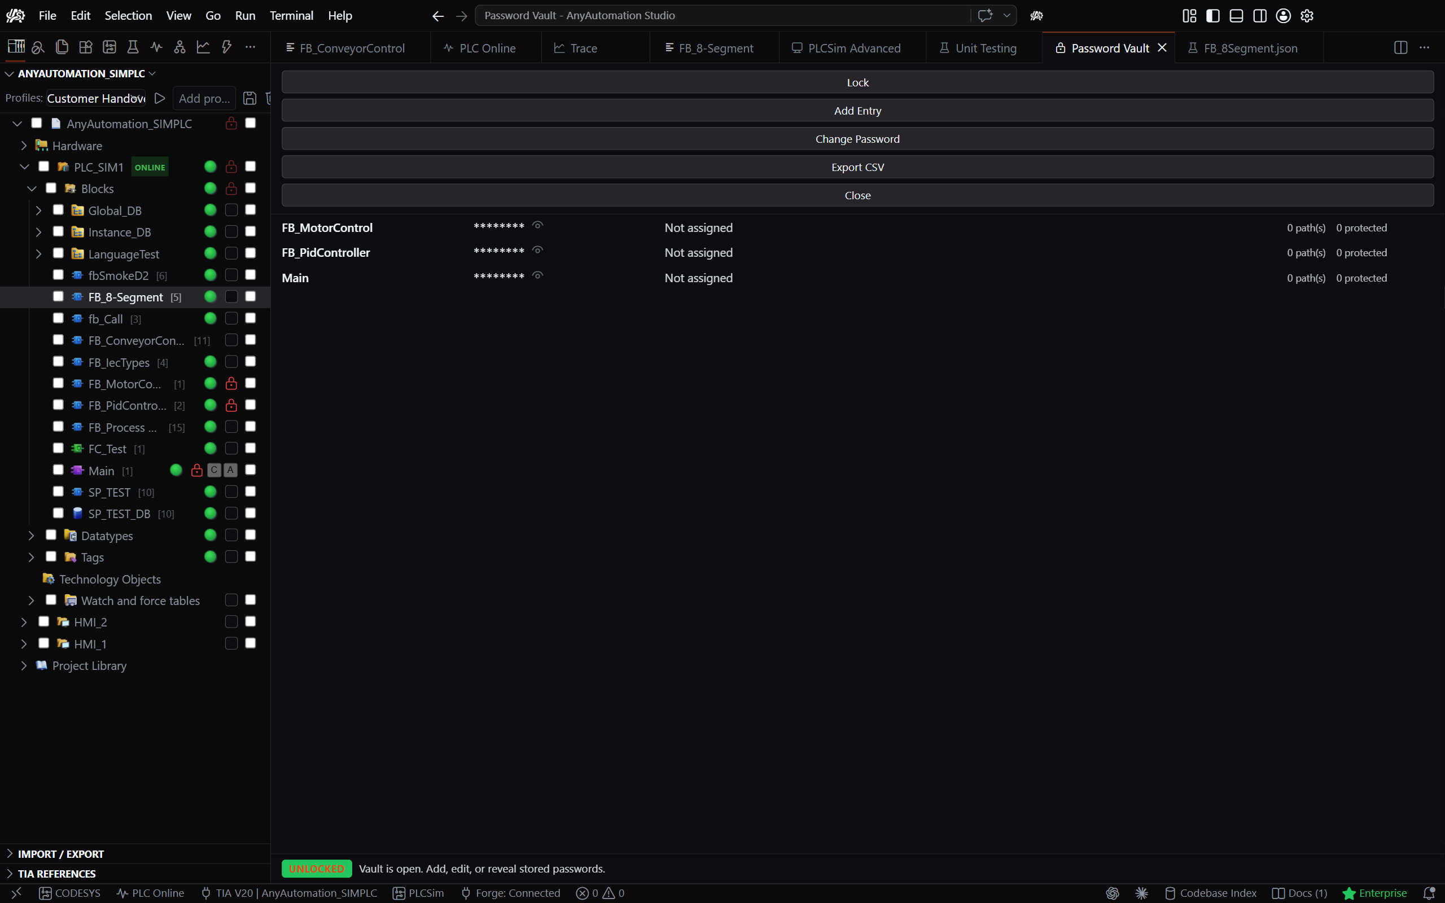Open the Manage settings gear icon

click(1307, 16)
